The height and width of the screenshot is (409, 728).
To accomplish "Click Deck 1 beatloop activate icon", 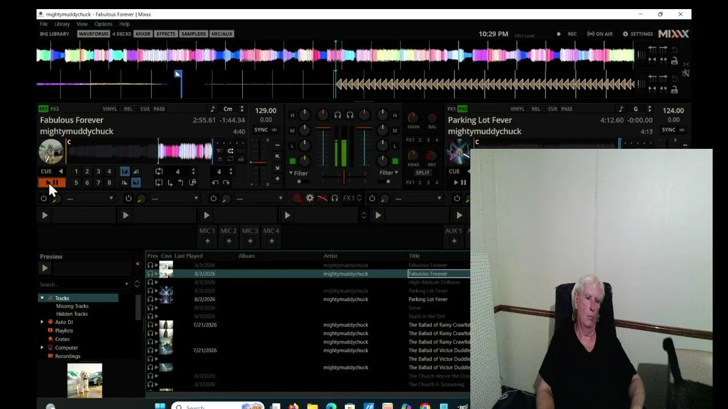I will coord(159,171).
